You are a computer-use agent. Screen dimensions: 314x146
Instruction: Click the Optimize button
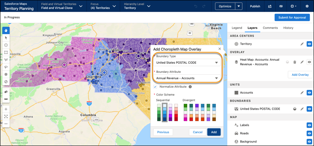[x=225, y=6]
